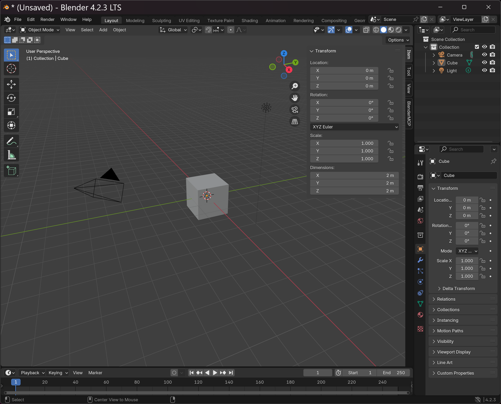Click the Dimensions Z value field

click(x=354, y=191)
